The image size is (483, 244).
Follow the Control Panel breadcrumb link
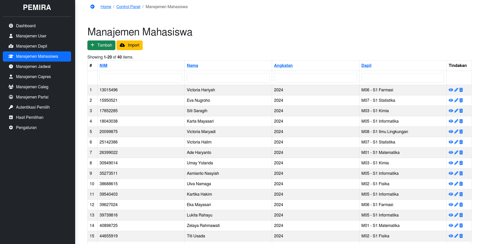[128, 7]
